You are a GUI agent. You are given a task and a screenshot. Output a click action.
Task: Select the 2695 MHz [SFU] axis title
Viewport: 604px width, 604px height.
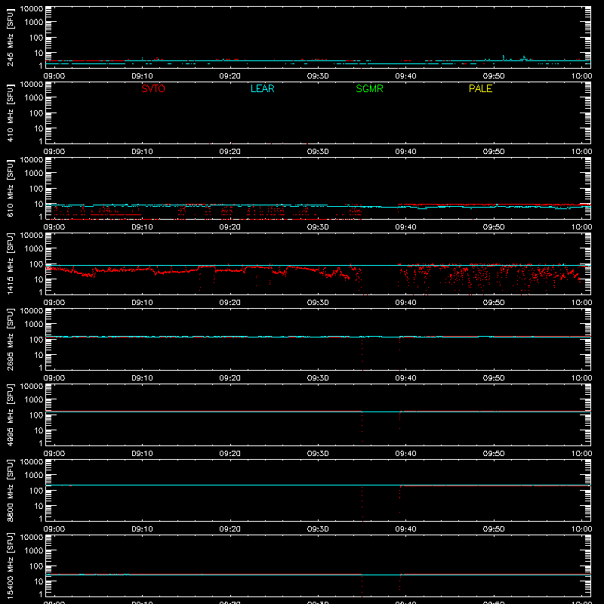(11, 339)
